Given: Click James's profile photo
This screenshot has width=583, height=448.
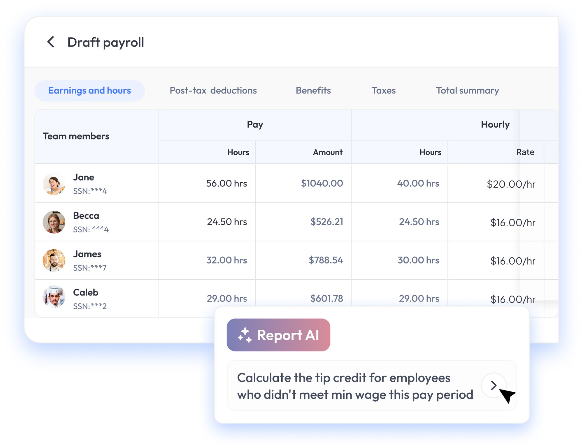Looking at the screenshot, I should click(x=54, y=260).
